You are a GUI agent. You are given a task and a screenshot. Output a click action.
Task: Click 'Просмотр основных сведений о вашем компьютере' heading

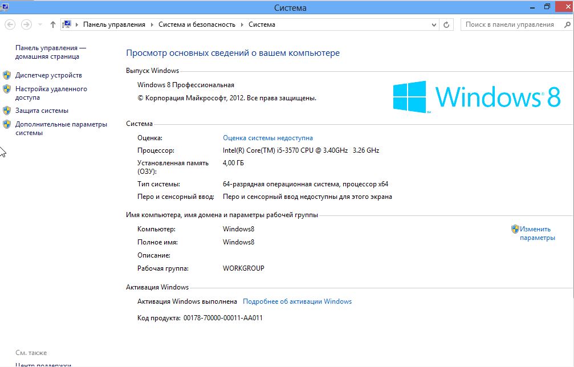(233, 53)
